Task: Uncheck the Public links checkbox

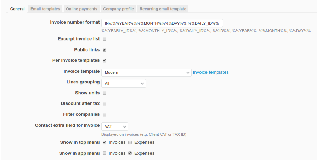Action: click(104, 50)
